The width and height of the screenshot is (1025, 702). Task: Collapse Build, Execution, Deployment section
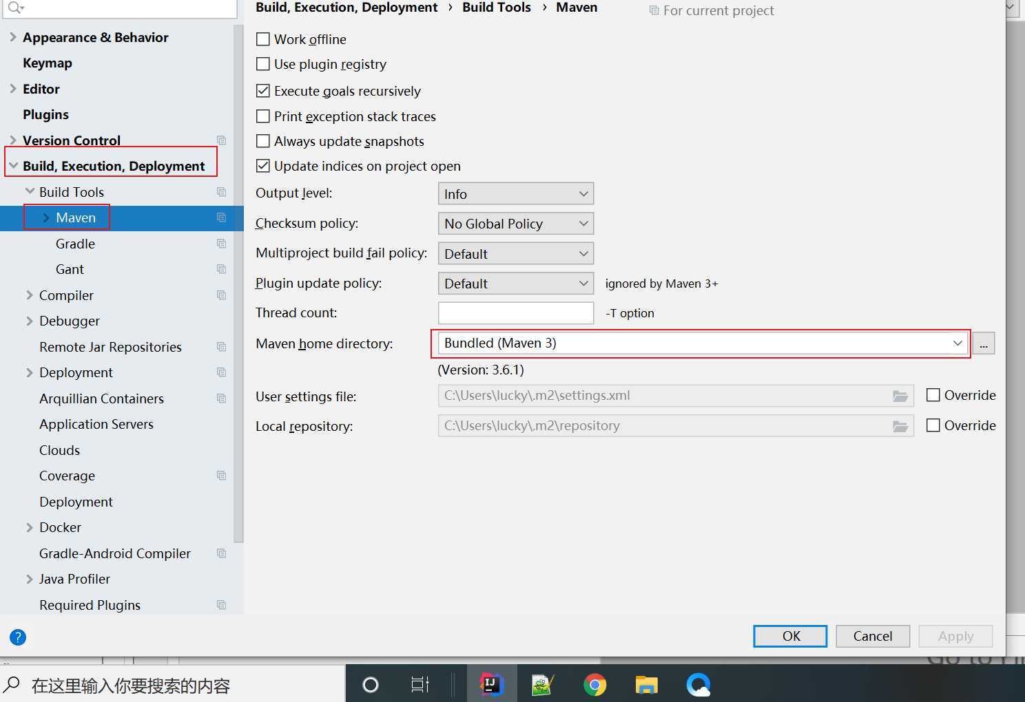(x=13, y=166)
